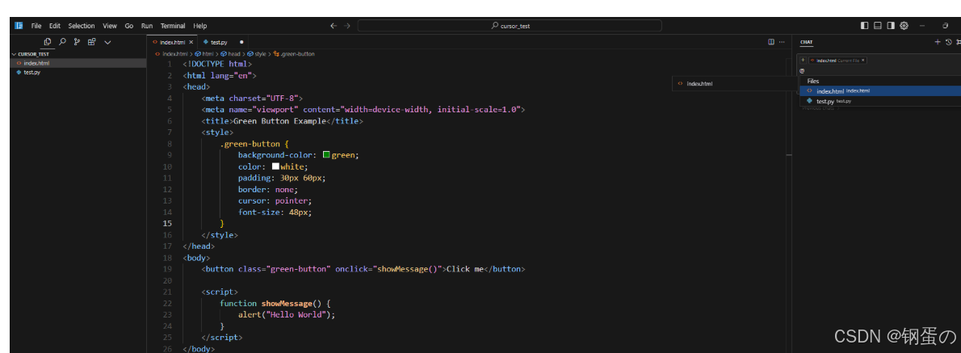This screenshot has height=353, width=961.
Task: Select test.py in the Files suggestion list
Action: pos(879,100)
